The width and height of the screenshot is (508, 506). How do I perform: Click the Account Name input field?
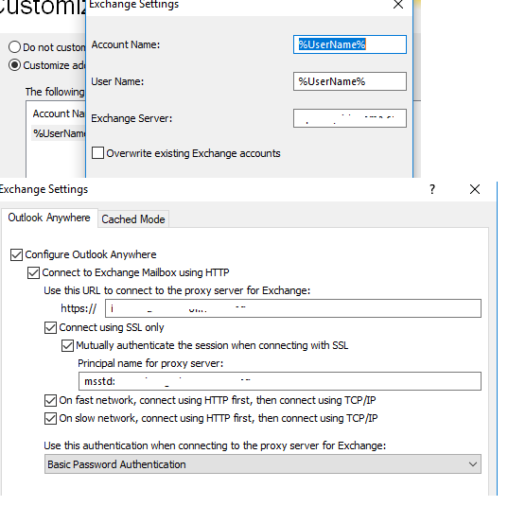click(x=350, y=44)
